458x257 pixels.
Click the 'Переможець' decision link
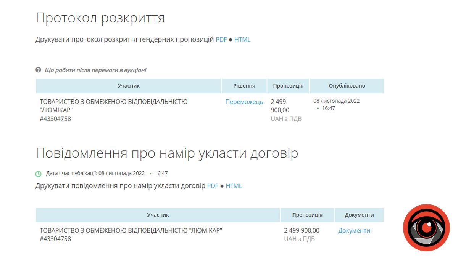(244, 102)
